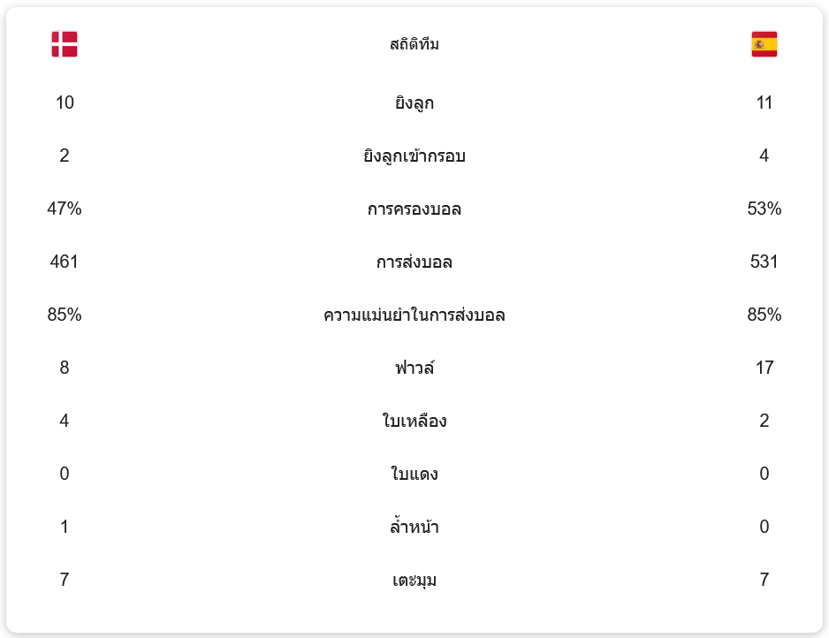Click the ใบเหลือง yellow cards label
Screen dimensions: 829x638
(x=414, y=421)
